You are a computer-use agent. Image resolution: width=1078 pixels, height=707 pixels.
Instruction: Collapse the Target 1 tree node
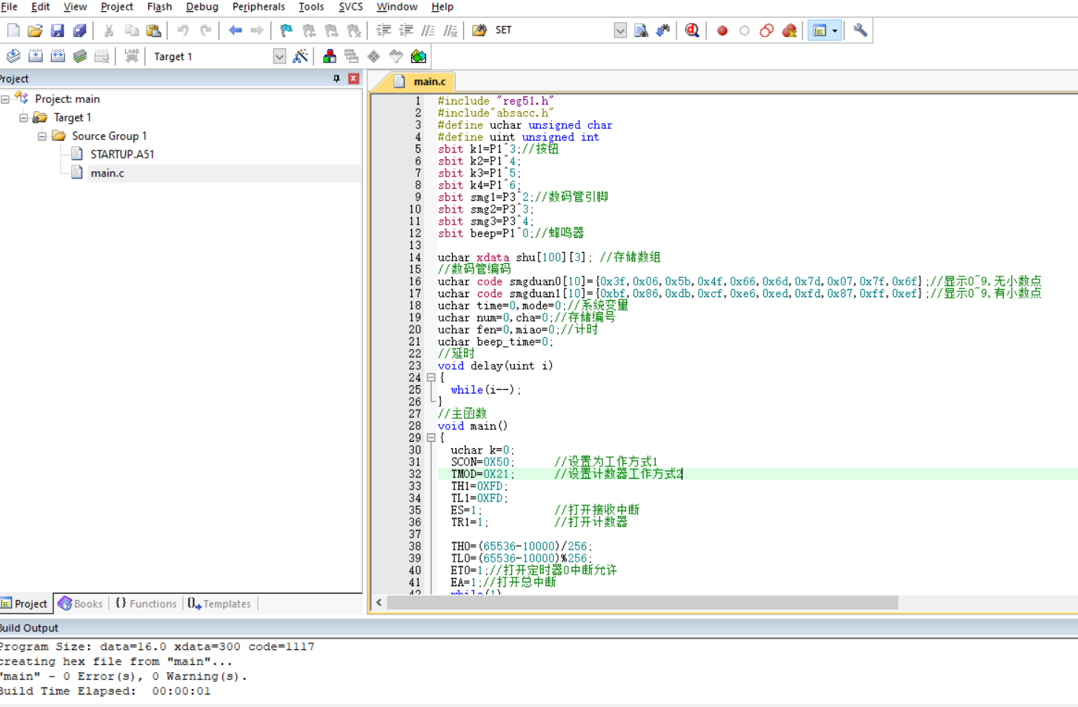point(24,118)
